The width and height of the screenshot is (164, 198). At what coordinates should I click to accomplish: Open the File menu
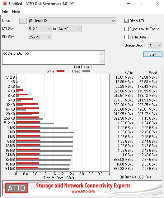coord(5,12)
